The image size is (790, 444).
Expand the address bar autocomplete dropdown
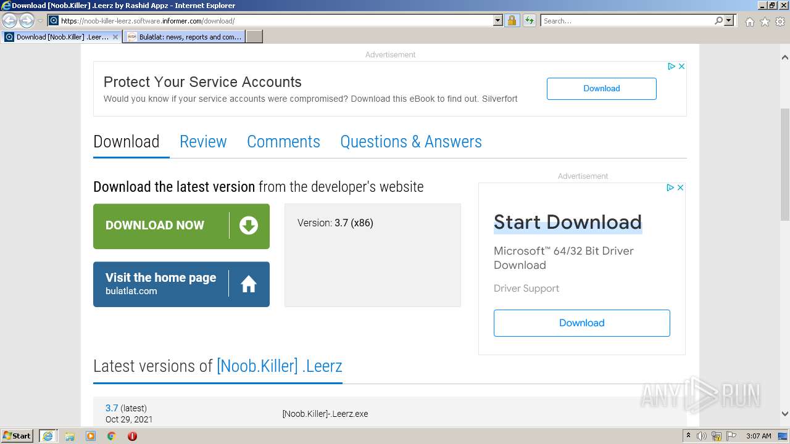click(498, 21)
